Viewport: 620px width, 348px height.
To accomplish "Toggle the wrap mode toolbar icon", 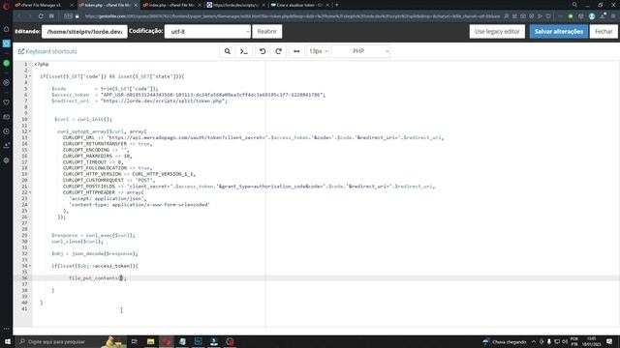I will pyautogui.click(x=296, y=51).
